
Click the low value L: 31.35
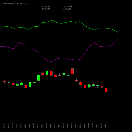click(67, 9)
